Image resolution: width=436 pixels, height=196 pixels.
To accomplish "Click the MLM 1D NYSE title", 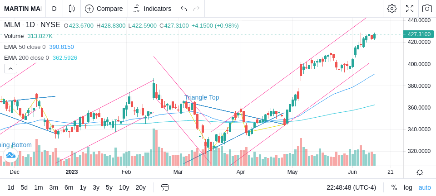I will pos(32,25).
